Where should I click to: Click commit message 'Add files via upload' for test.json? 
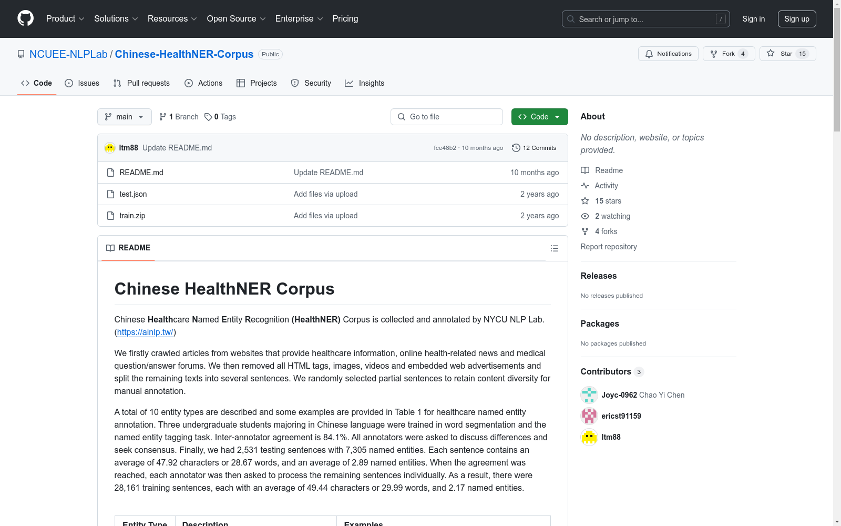click(325, 194)
